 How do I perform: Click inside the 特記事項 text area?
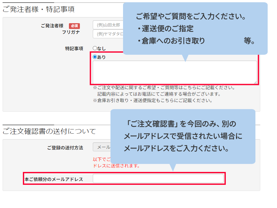tap(175, 72)
